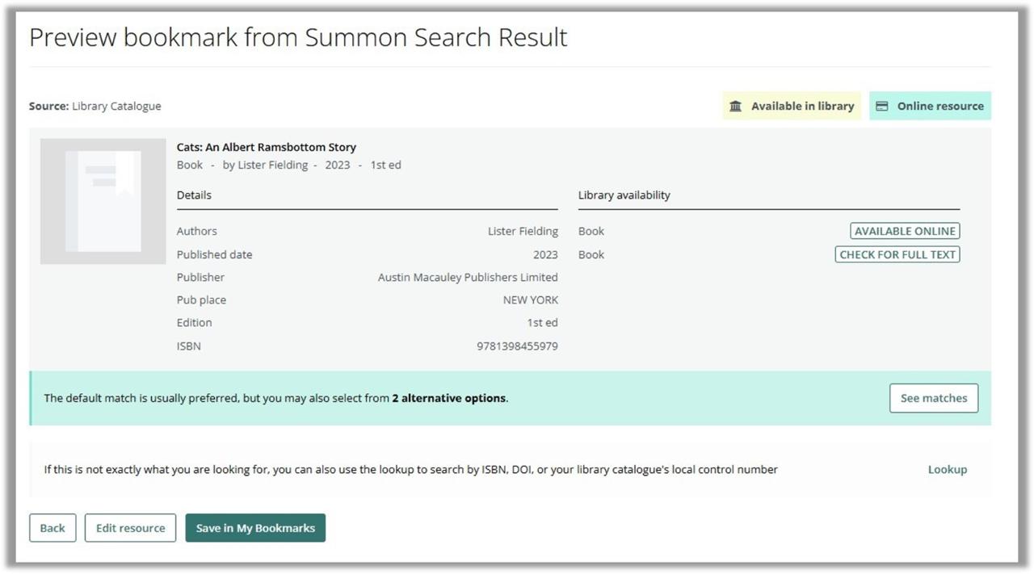Click AVAILABLE ONLINE for the Book

[x=904, y=230]
